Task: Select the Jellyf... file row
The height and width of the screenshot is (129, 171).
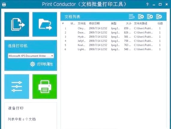Action: 113,41
